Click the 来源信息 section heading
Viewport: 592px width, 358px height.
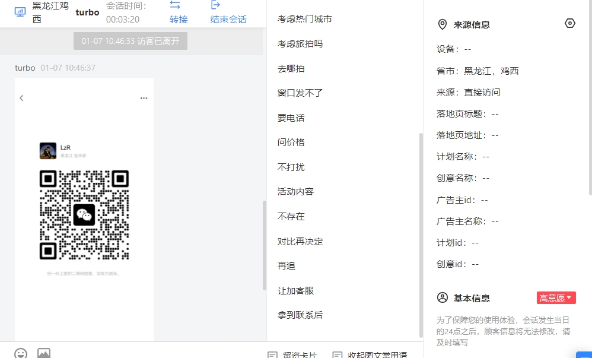pos(472,25)
